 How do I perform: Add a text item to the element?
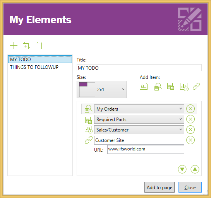144,86
